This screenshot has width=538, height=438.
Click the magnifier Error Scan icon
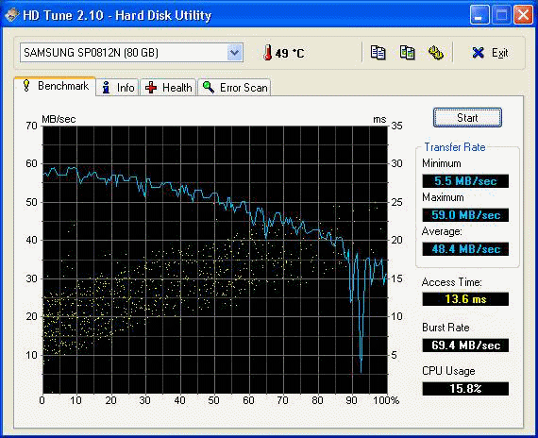tap(209, 87)
